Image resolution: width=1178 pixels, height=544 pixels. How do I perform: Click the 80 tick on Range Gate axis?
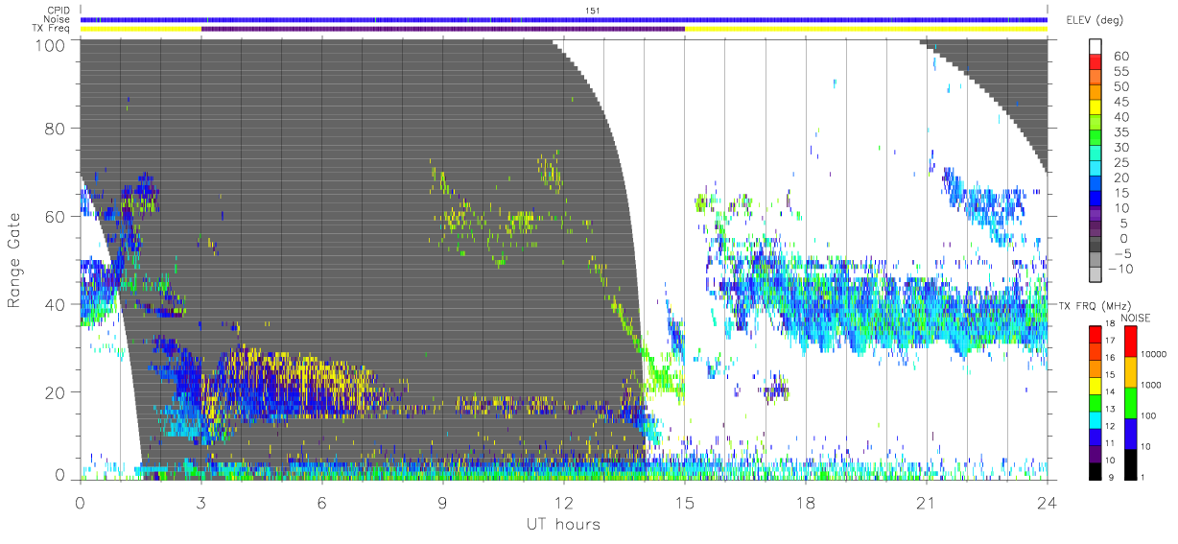pos(56,129)
